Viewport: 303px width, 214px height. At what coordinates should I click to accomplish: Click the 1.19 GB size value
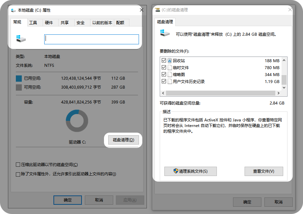coord(272,82)
